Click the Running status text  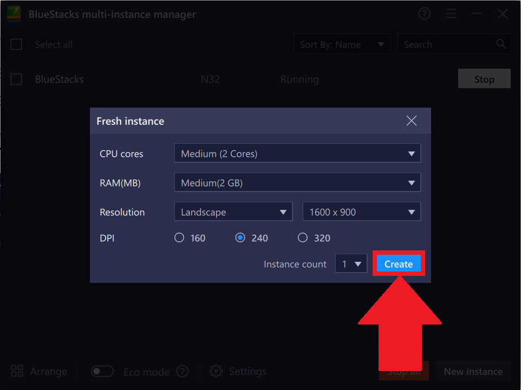(299, 80)
